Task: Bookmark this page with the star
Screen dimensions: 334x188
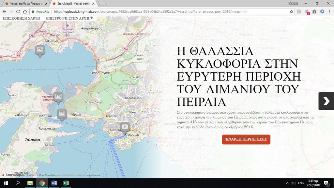Action: click(291, 11)
